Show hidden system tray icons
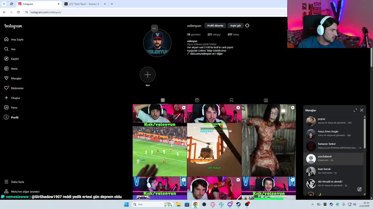Screen dimensions: 373x209 coord(313,204)
